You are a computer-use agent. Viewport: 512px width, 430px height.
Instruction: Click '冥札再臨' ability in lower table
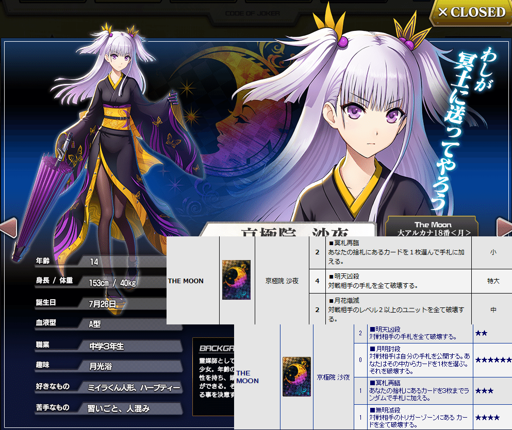coord(420,390)
